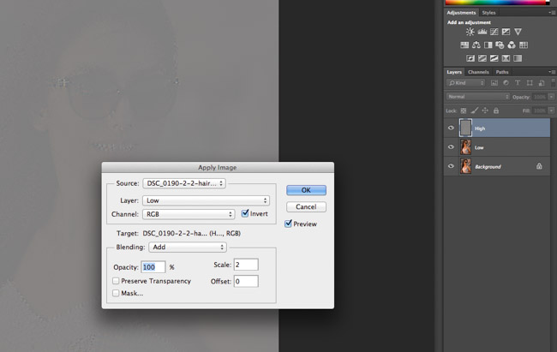The image size is (557, 352).
Task: Click the layer name text "Background"
Action: tap(488, 167)
